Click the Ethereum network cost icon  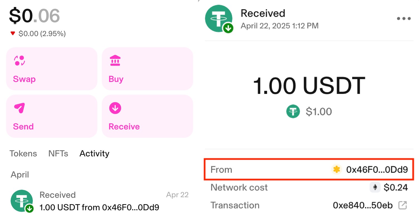tap(375, 187)
